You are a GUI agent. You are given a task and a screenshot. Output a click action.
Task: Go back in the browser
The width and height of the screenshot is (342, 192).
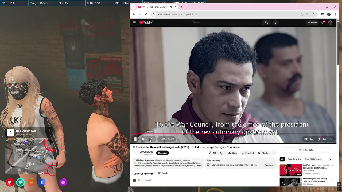[134, 14]
